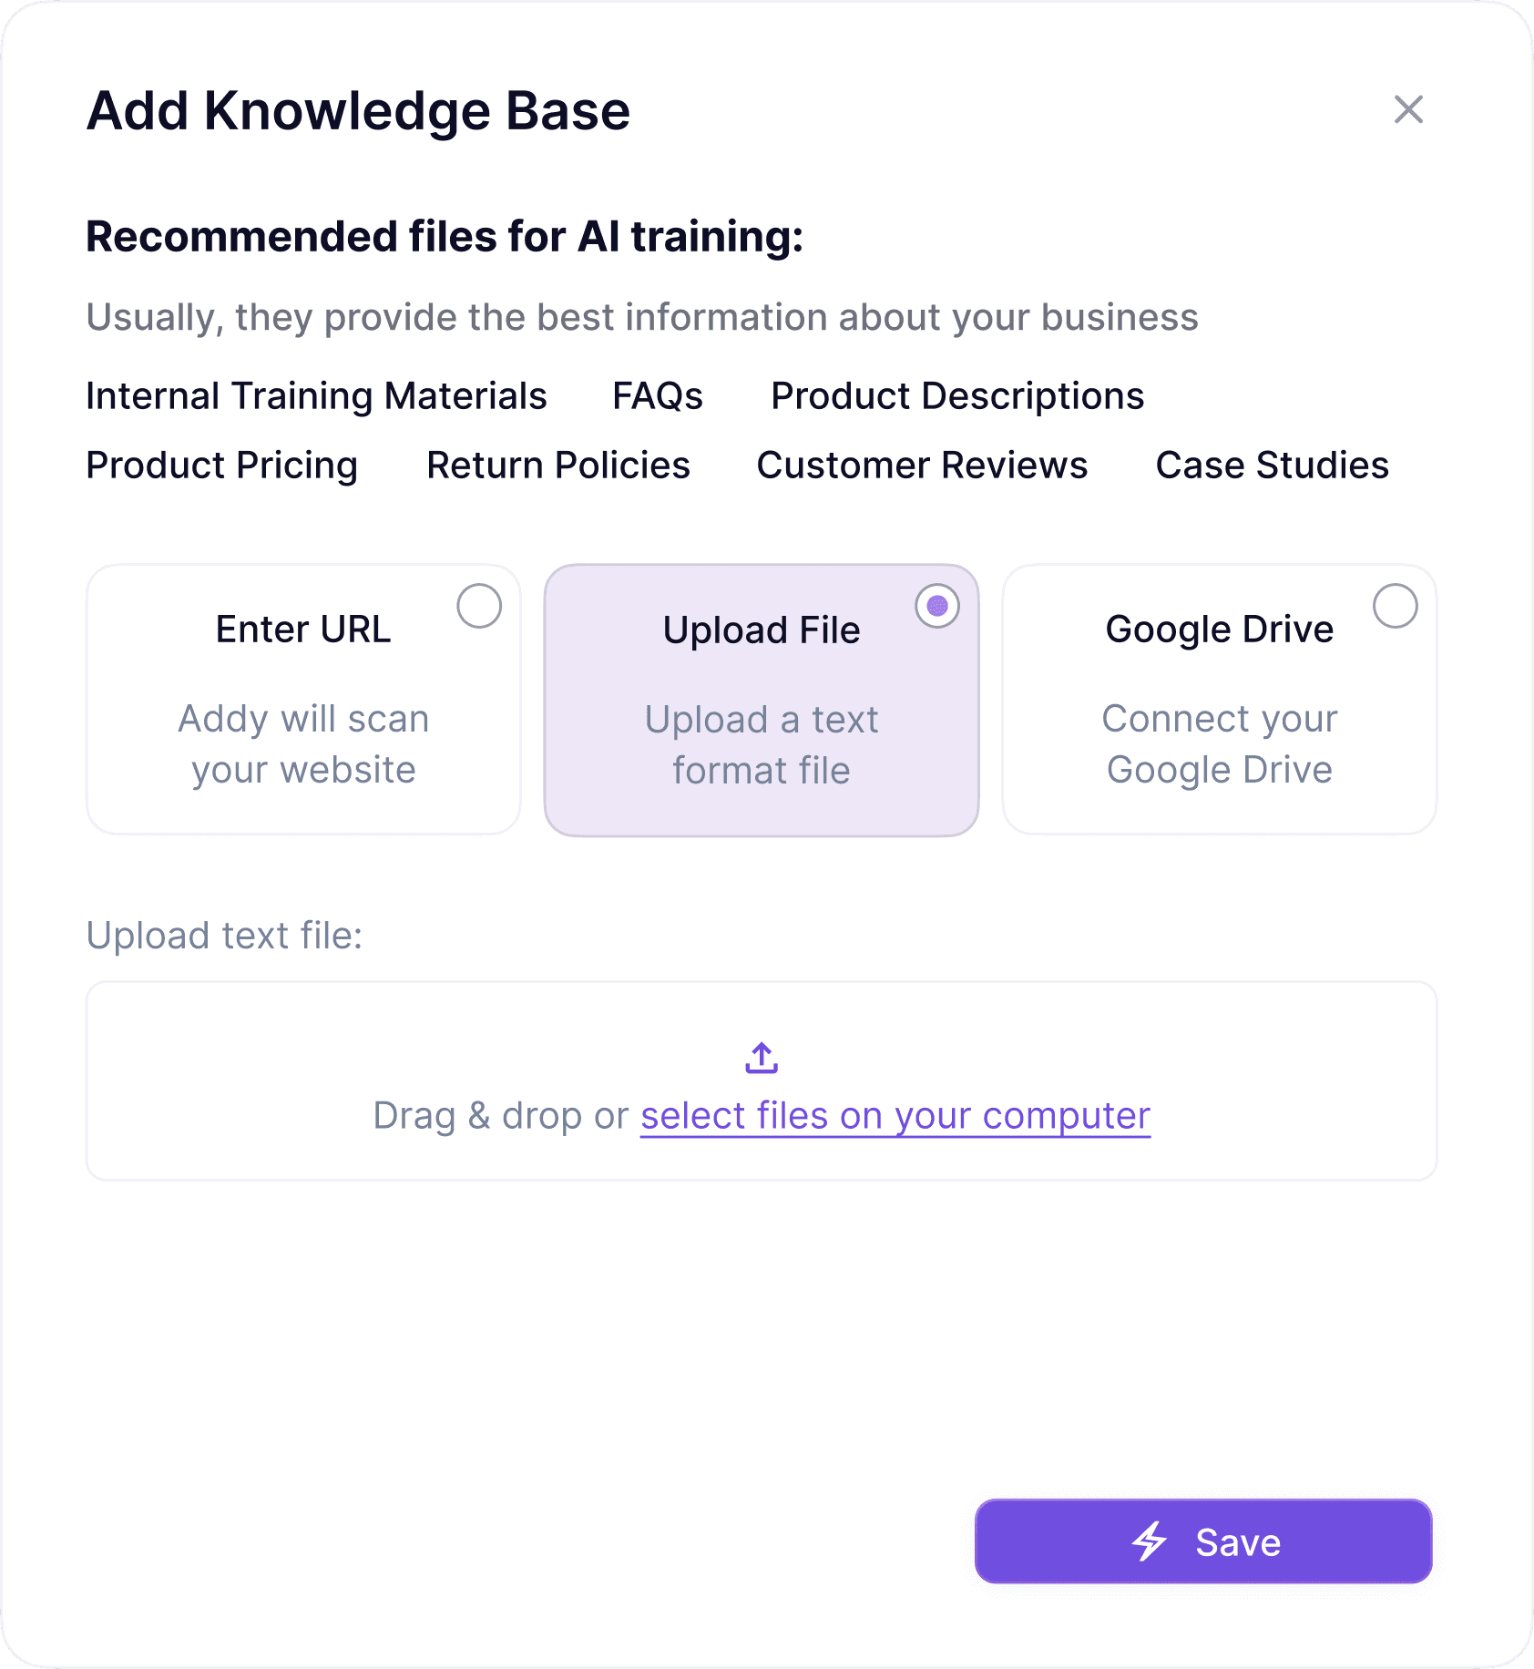This screenshot has height=1669, width=1534.
Task: Click the Add Knowledge Base title
Action: tap(358, 111)
